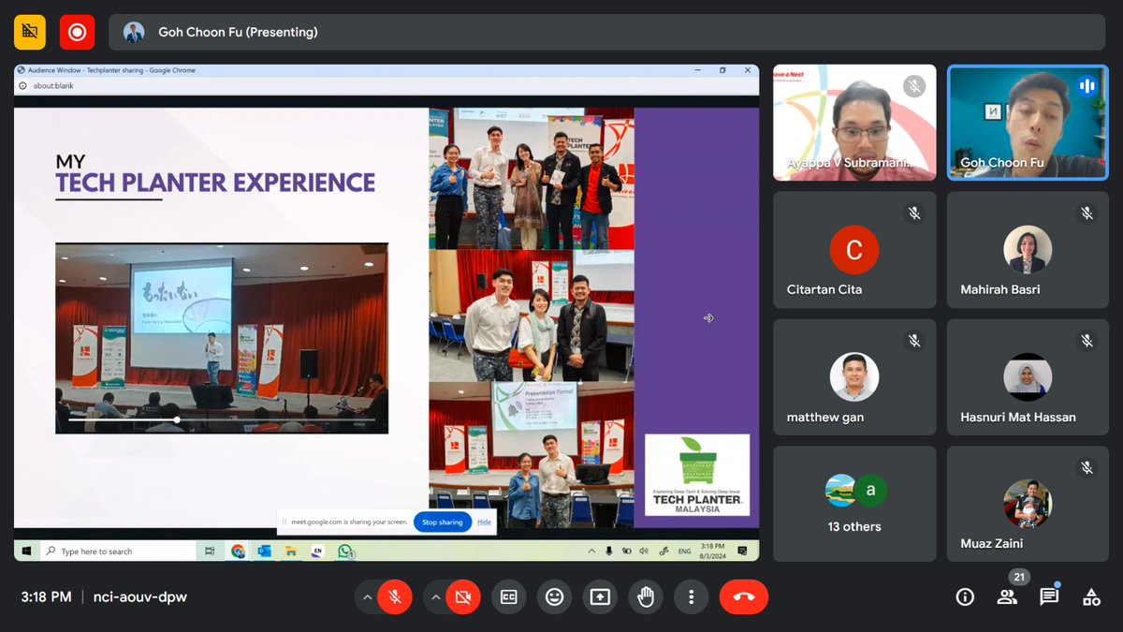The width and height of the screenshot is (1123, 632).
Task: Open the emoji reactions button
Action: (x=555, y=596)
